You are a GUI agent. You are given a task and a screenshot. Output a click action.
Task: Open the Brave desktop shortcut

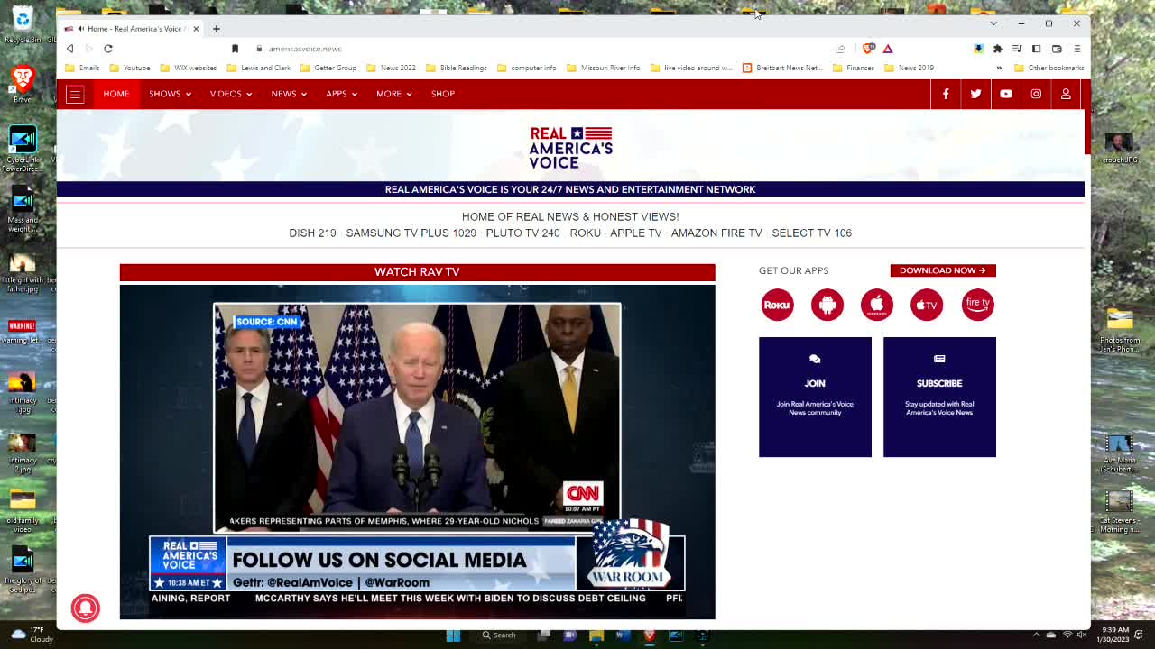[x=23, y=83]
